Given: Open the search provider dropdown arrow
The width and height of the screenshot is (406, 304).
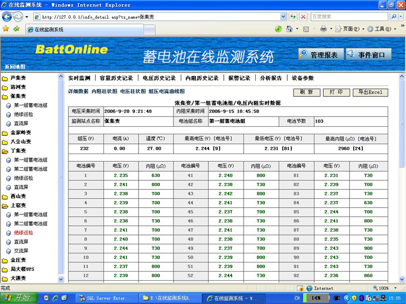Looking at the screenshot, I should tap(400, 16).
